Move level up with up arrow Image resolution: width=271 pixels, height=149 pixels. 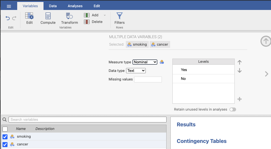coord(240,62)
